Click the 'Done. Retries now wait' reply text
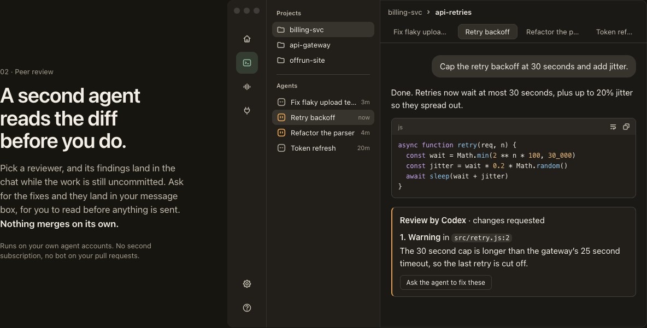The height and width of the screenshot is (328, 647). [511, 99]
